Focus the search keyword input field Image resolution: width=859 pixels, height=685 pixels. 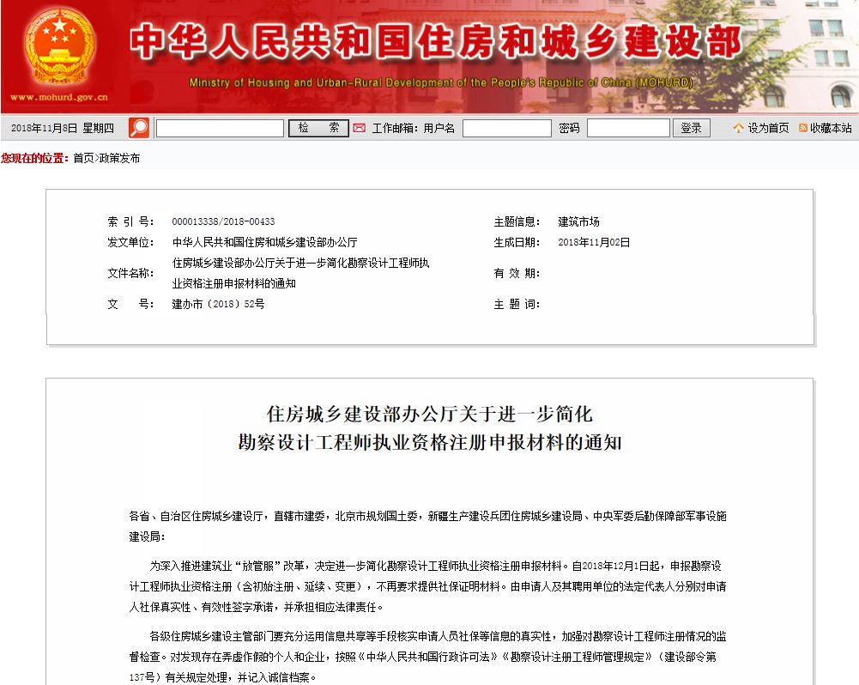(x=221, y=128)
